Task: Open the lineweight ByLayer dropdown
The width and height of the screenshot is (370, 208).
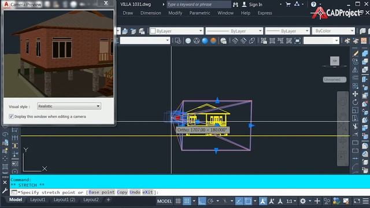Action: [x=287, y=31]
